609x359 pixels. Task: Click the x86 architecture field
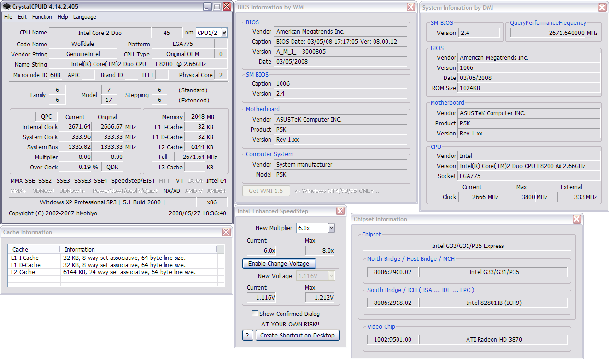[x=211, y=202]
